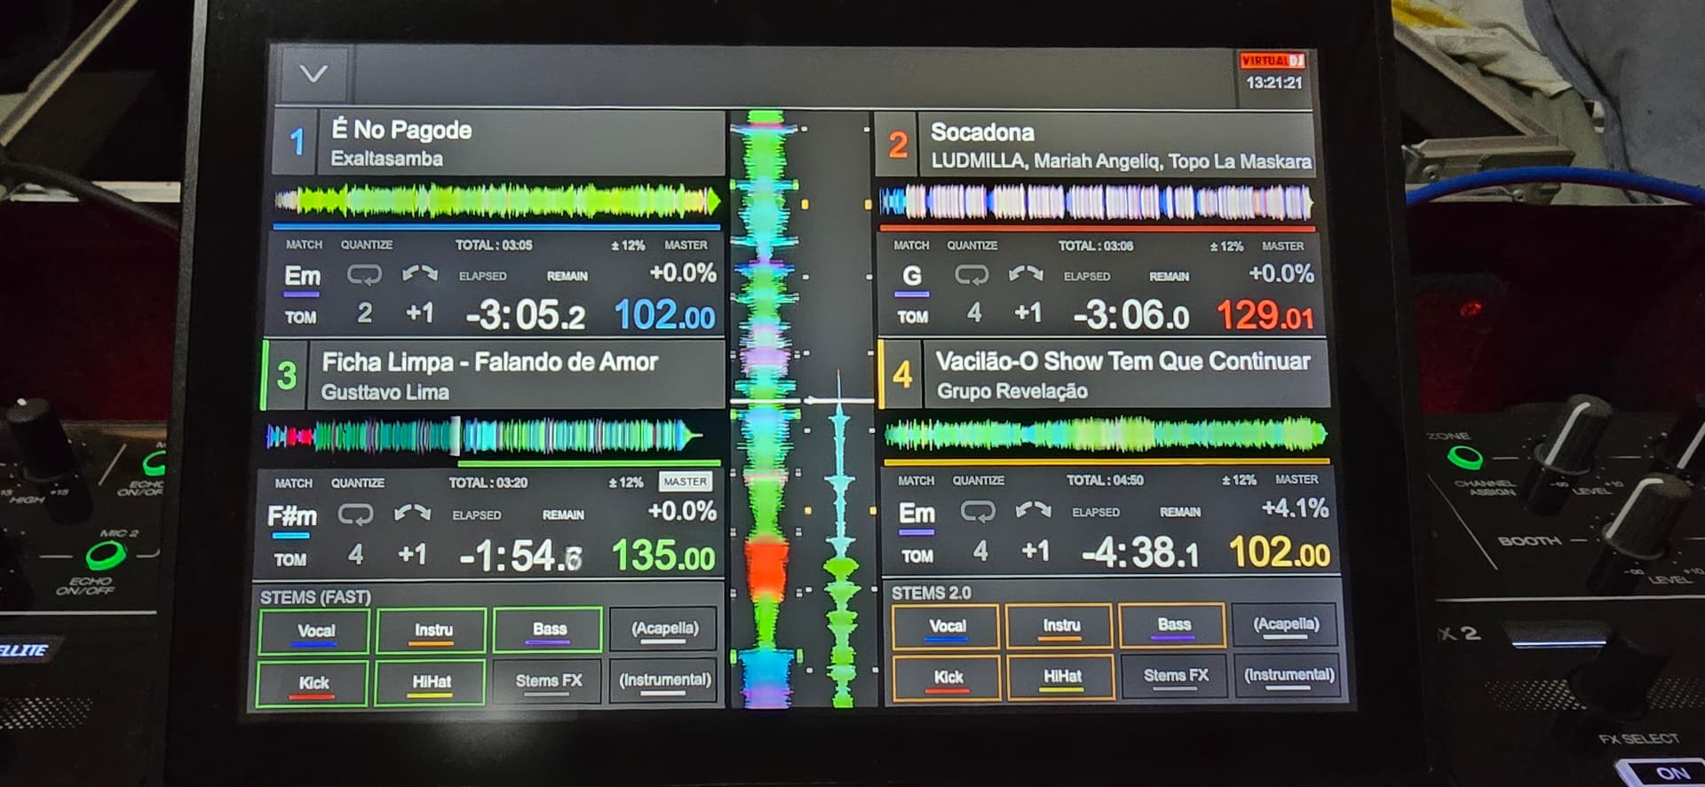Click deck 4 pitch value +4.1%
Image resolution: width=1705 pixels, height=787 pixels.
[x=1295, y=508]
